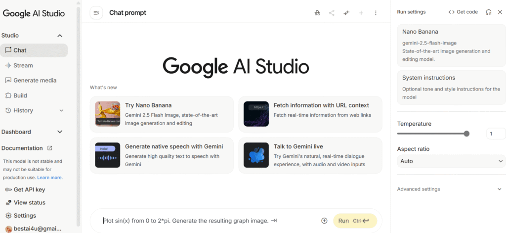Close the Run settings panel
The image size is (506, 233).
tap(500, 12)
